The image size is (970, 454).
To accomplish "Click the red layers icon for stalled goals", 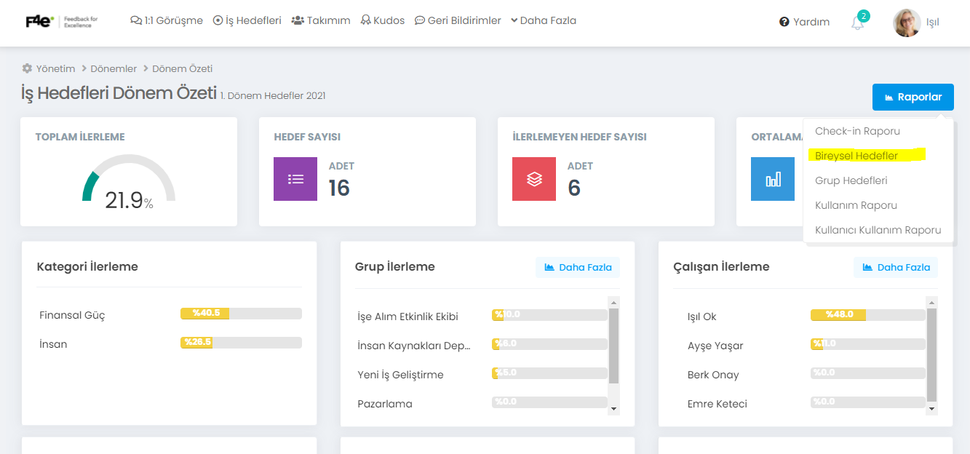I will click(x=534, y=179).
